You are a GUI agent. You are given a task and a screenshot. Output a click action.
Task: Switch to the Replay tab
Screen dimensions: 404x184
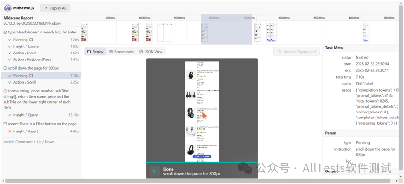95,52
